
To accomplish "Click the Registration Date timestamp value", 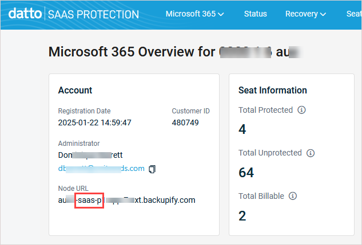I will click(95, 122).
